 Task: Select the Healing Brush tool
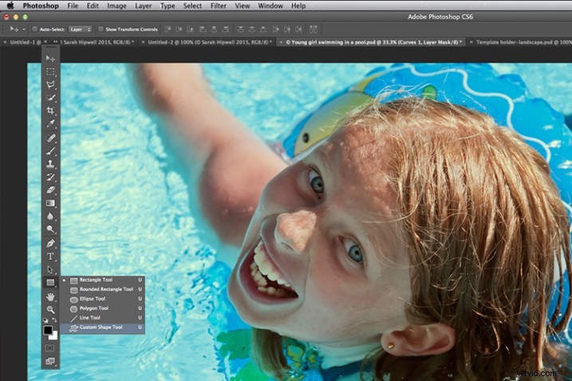coord(50,138)
